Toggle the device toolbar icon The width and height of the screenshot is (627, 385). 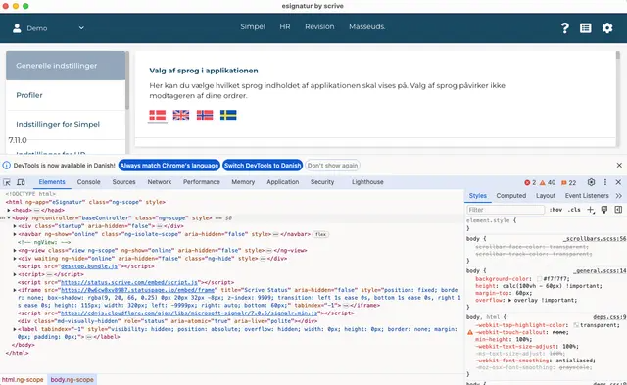pos(21,182)
